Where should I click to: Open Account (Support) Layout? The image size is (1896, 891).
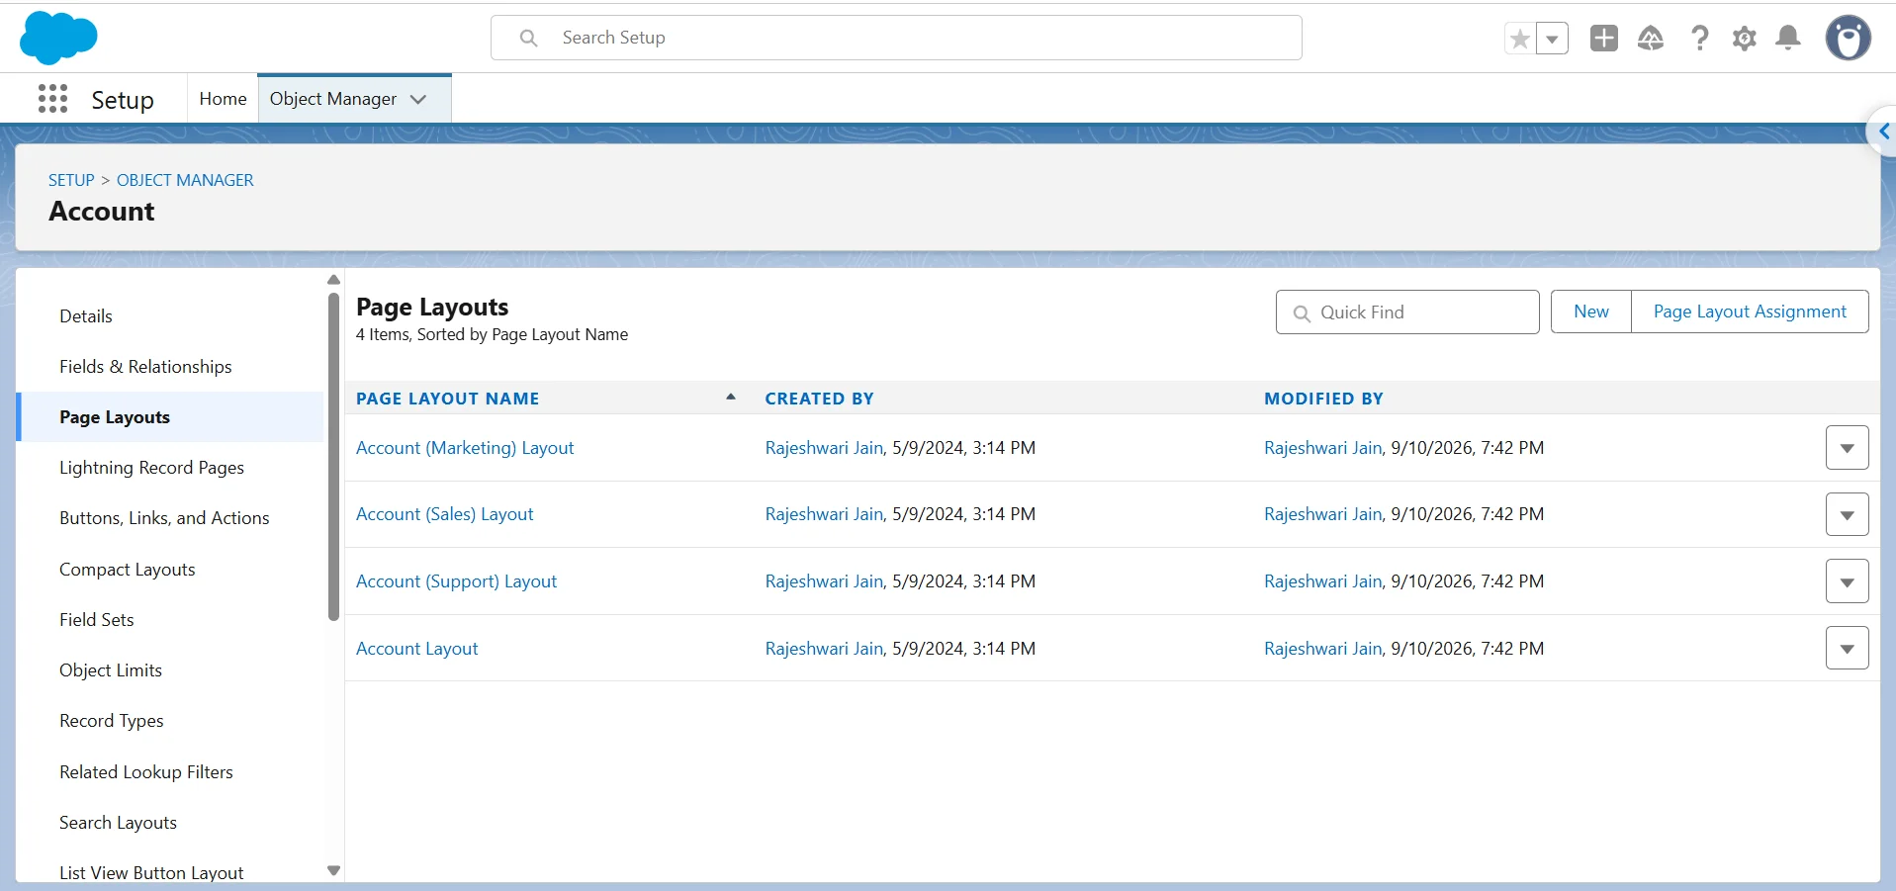pyautogui.click(x=456, y=581)
